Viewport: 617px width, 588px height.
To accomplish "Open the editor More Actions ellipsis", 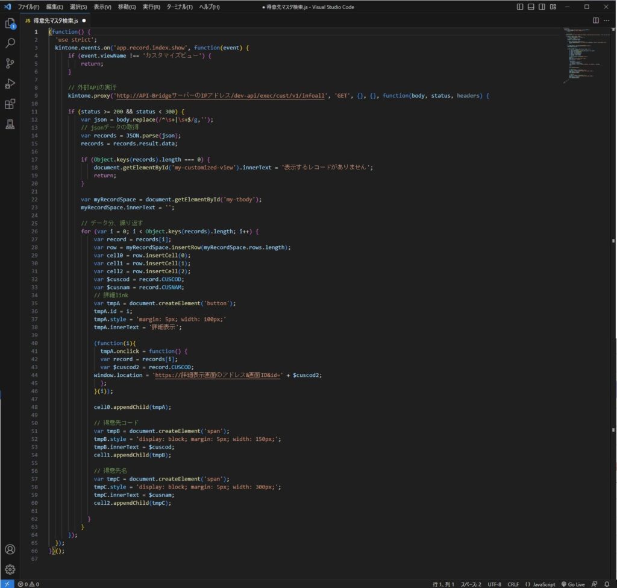I will pyautogui.click(x=606, y=21).
